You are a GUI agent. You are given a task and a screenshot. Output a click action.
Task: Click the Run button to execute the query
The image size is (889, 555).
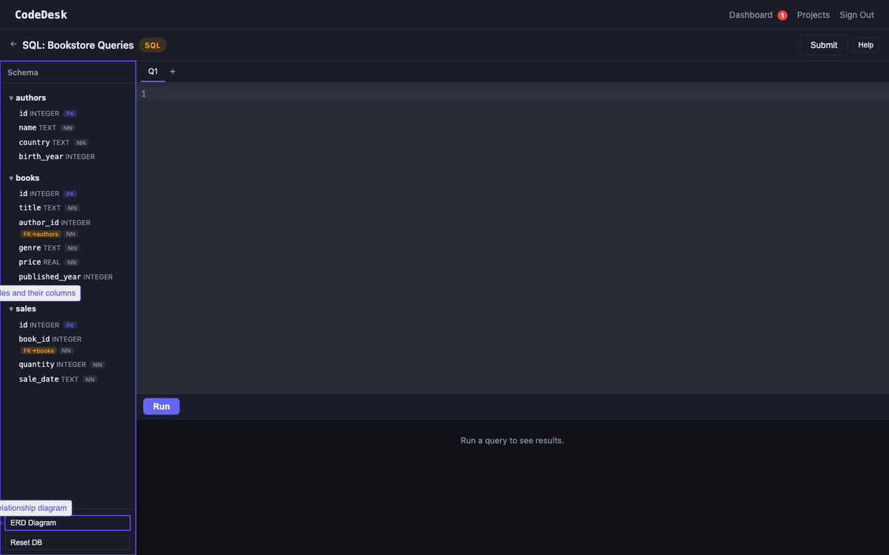pyautogui.click(x=161, y=406)
